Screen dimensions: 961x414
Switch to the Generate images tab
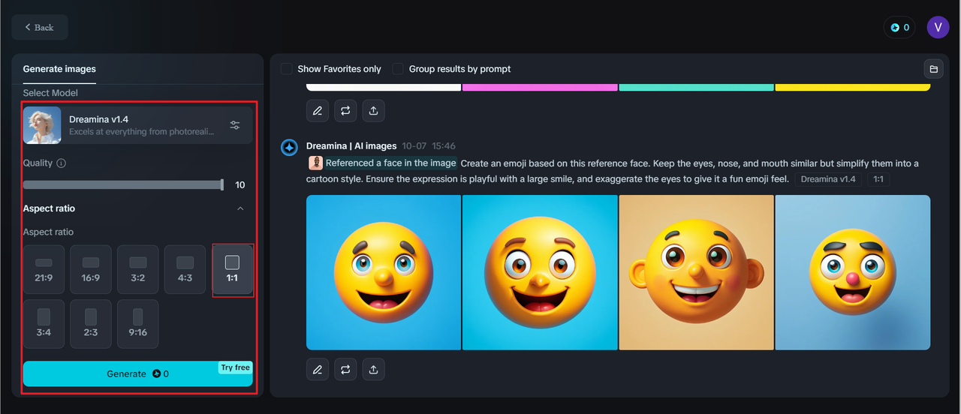pyautogui.click(x=59, y=69)
